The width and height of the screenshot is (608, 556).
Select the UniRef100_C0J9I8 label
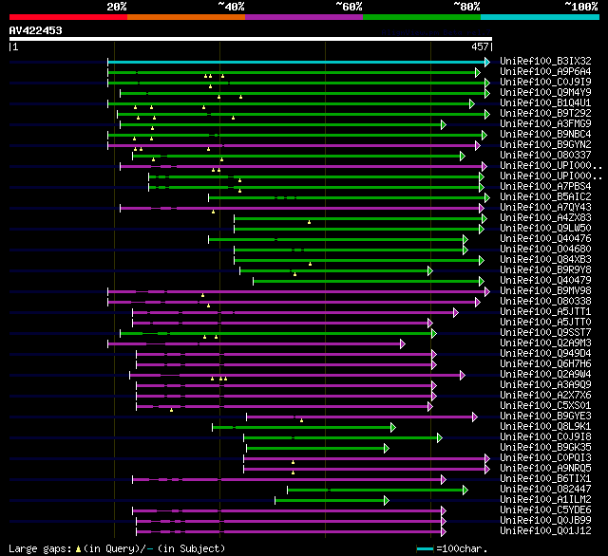(545, 437)
